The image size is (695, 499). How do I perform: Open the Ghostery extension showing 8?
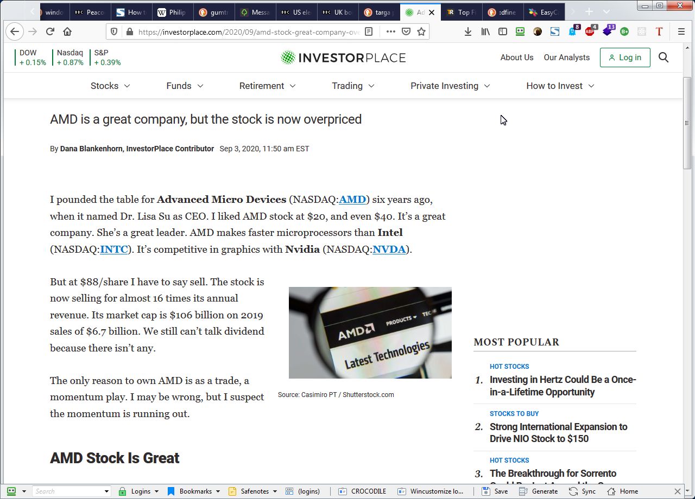coord(573,31)
